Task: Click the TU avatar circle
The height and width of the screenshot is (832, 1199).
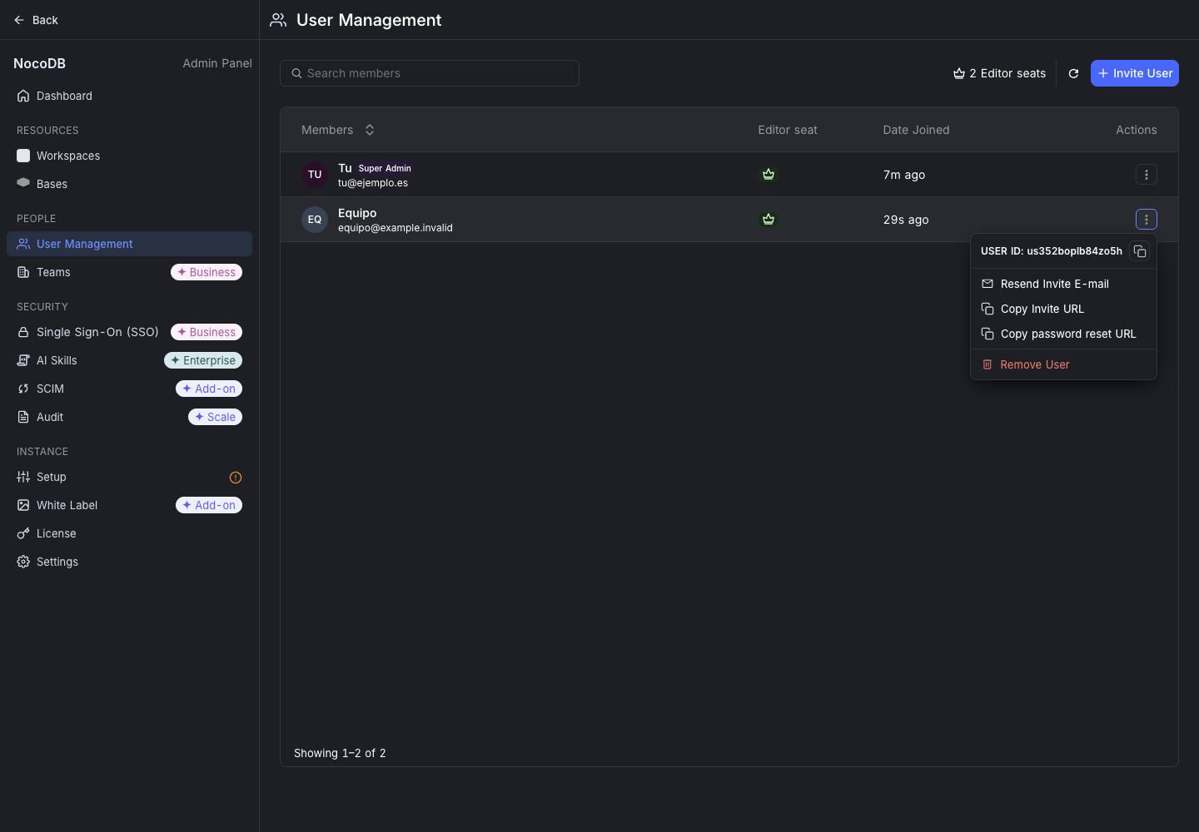Action: click(x=315, y=175)
